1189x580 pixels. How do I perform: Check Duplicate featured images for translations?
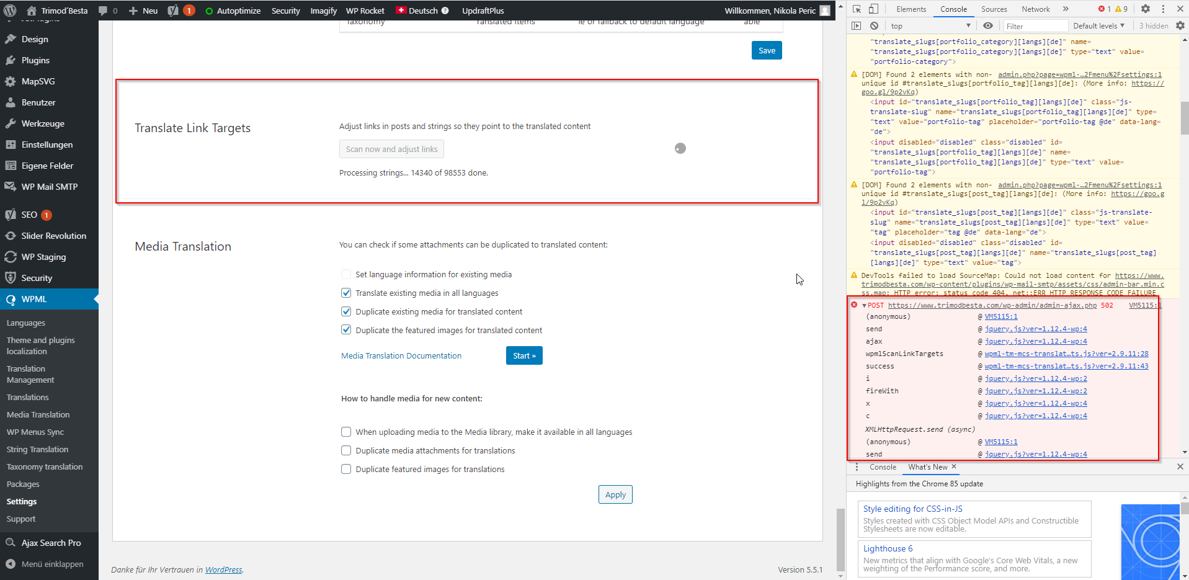click(x=346, y=469)
